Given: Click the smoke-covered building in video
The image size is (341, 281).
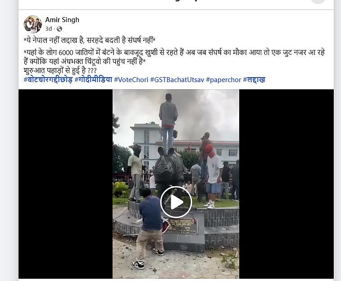Looking at the screenshot, I should click(x=185, y=144).
